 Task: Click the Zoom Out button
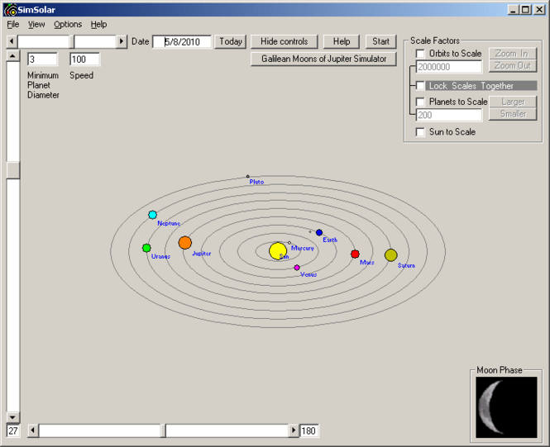513,66
